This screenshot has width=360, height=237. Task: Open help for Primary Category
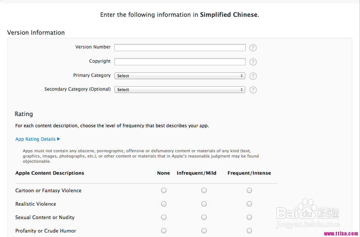coord(253,76)
